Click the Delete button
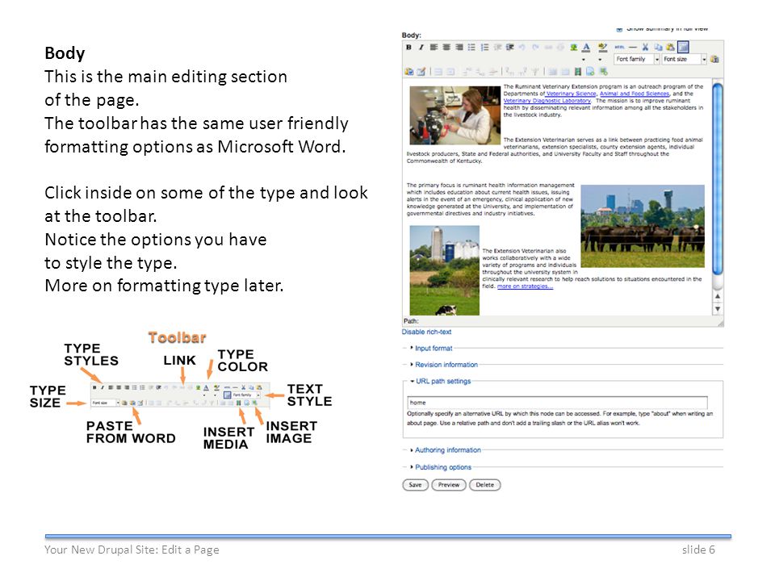Viewport: 775px width, 581px height. (x=485, y=485)
